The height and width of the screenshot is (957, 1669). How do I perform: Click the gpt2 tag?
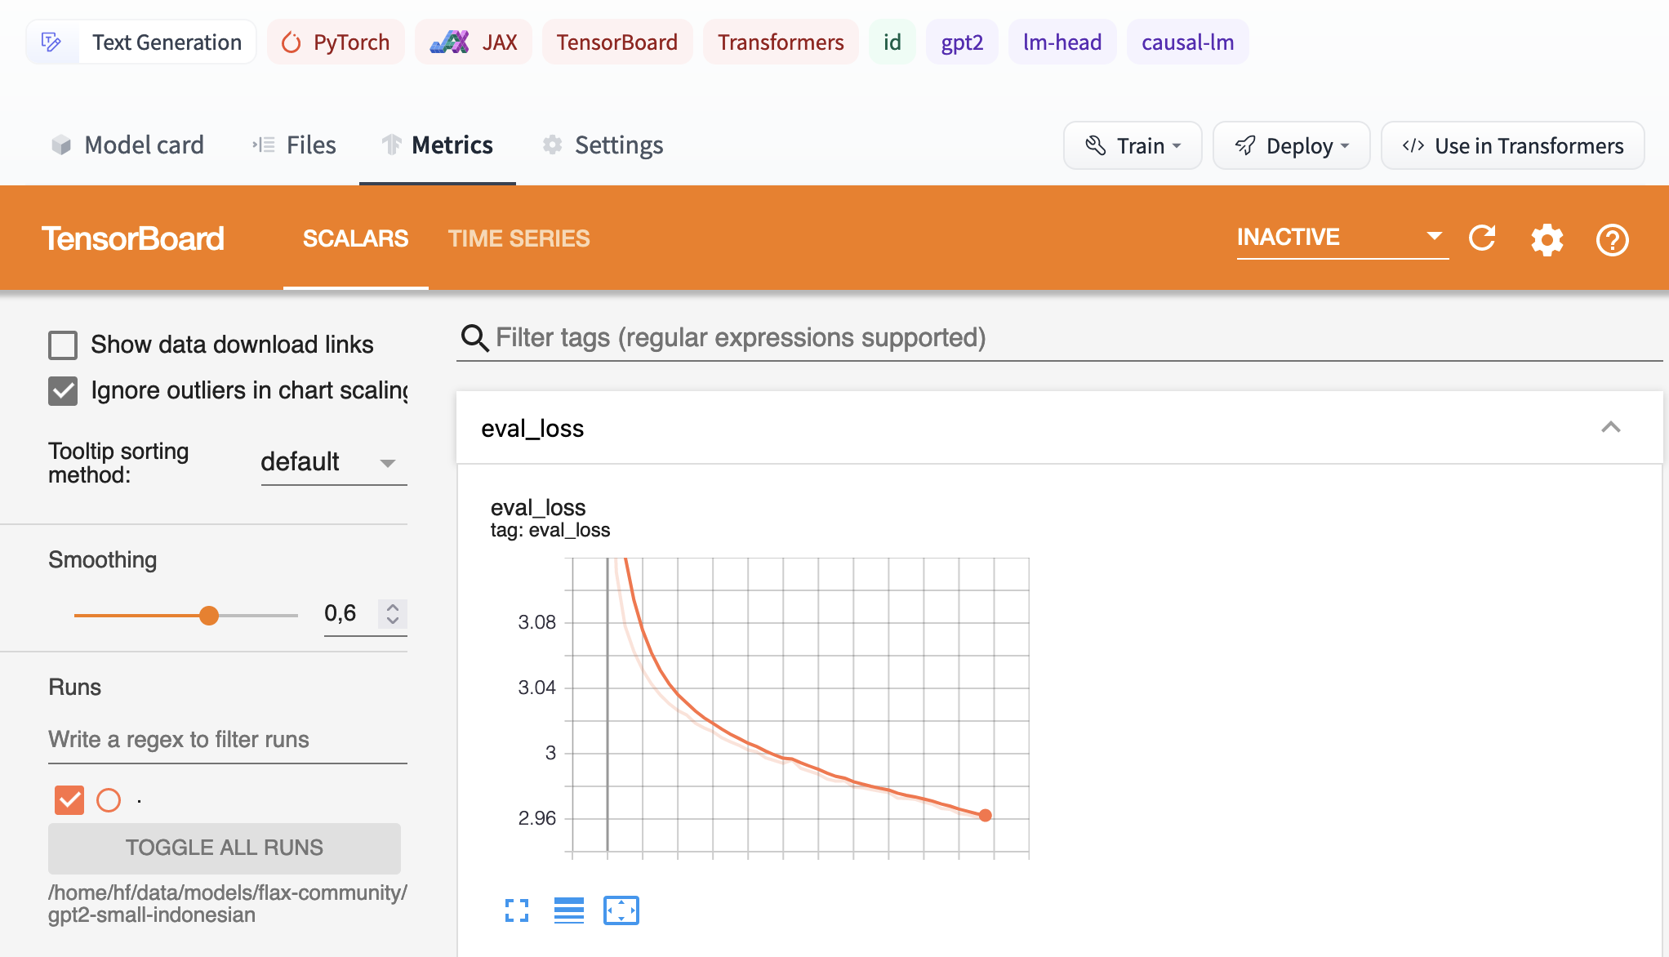(962, 42)
